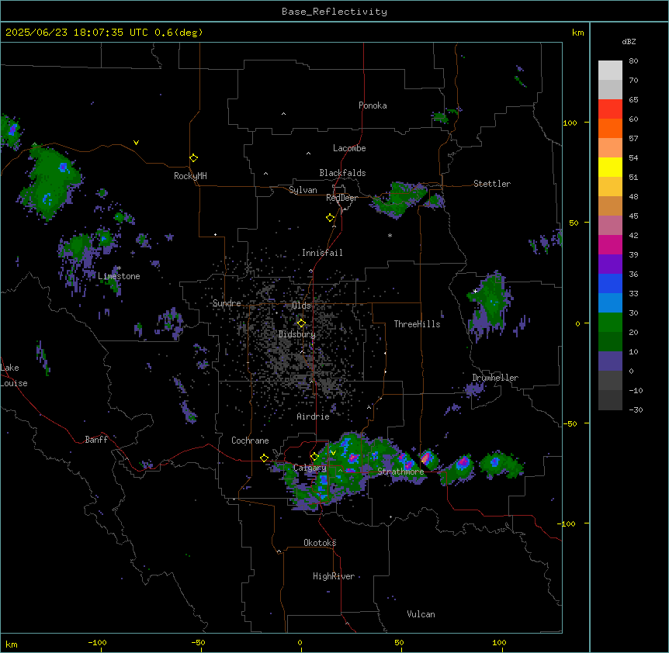Screen dimensions: 669x653
Task: Click the Cochrane city label
Action: point(250,441)
